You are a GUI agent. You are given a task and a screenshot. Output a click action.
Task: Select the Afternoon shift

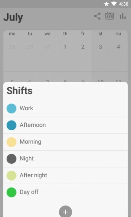66,125
